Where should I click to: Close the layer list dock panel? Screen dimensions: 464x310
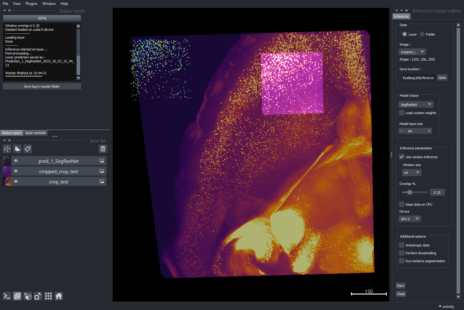(5, 140)
